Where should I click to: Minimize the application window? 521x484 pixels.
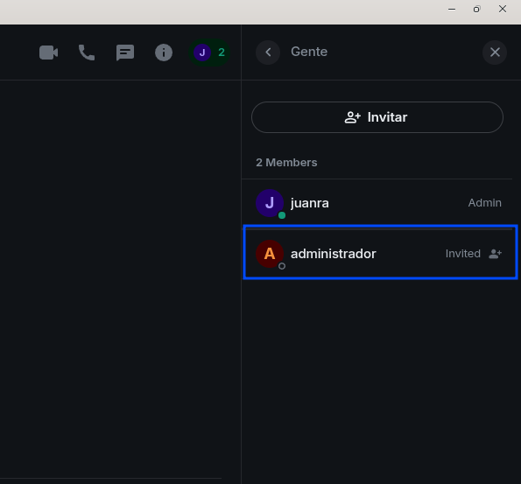tap(452, 10)
